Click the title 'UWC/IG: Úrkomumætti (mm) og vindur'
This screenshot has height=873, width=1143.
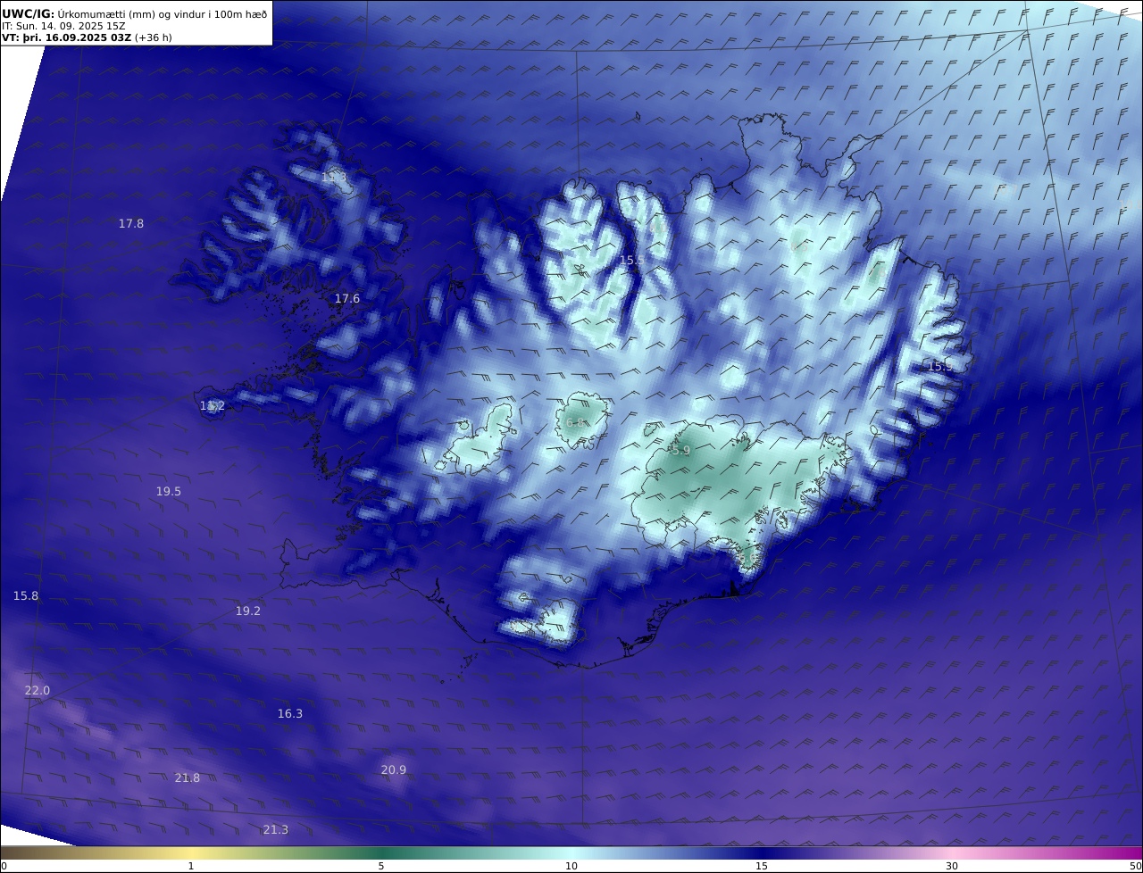(x=135, y=13)
